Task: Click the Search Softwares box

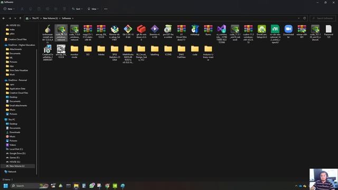Action: 323,18
